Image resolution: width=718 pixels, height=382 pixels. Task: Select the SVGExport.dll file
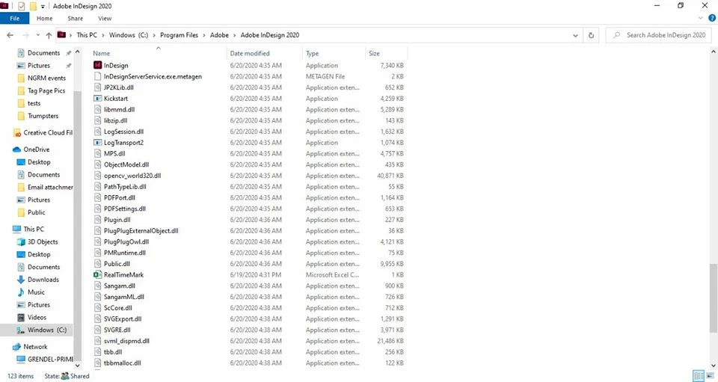[x=123, y=319]
